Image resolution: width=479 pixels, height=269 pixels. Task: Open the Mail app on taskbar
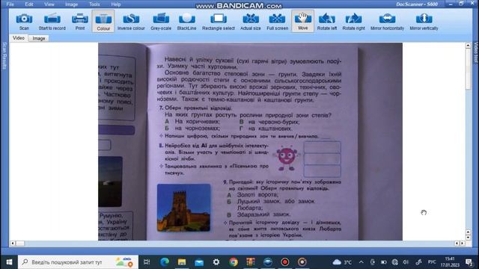click(199, 262)
